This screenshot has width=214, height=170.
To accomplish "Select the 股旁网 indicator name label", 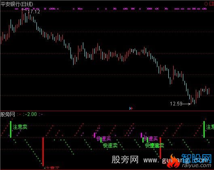I will [x=8, y=114].
